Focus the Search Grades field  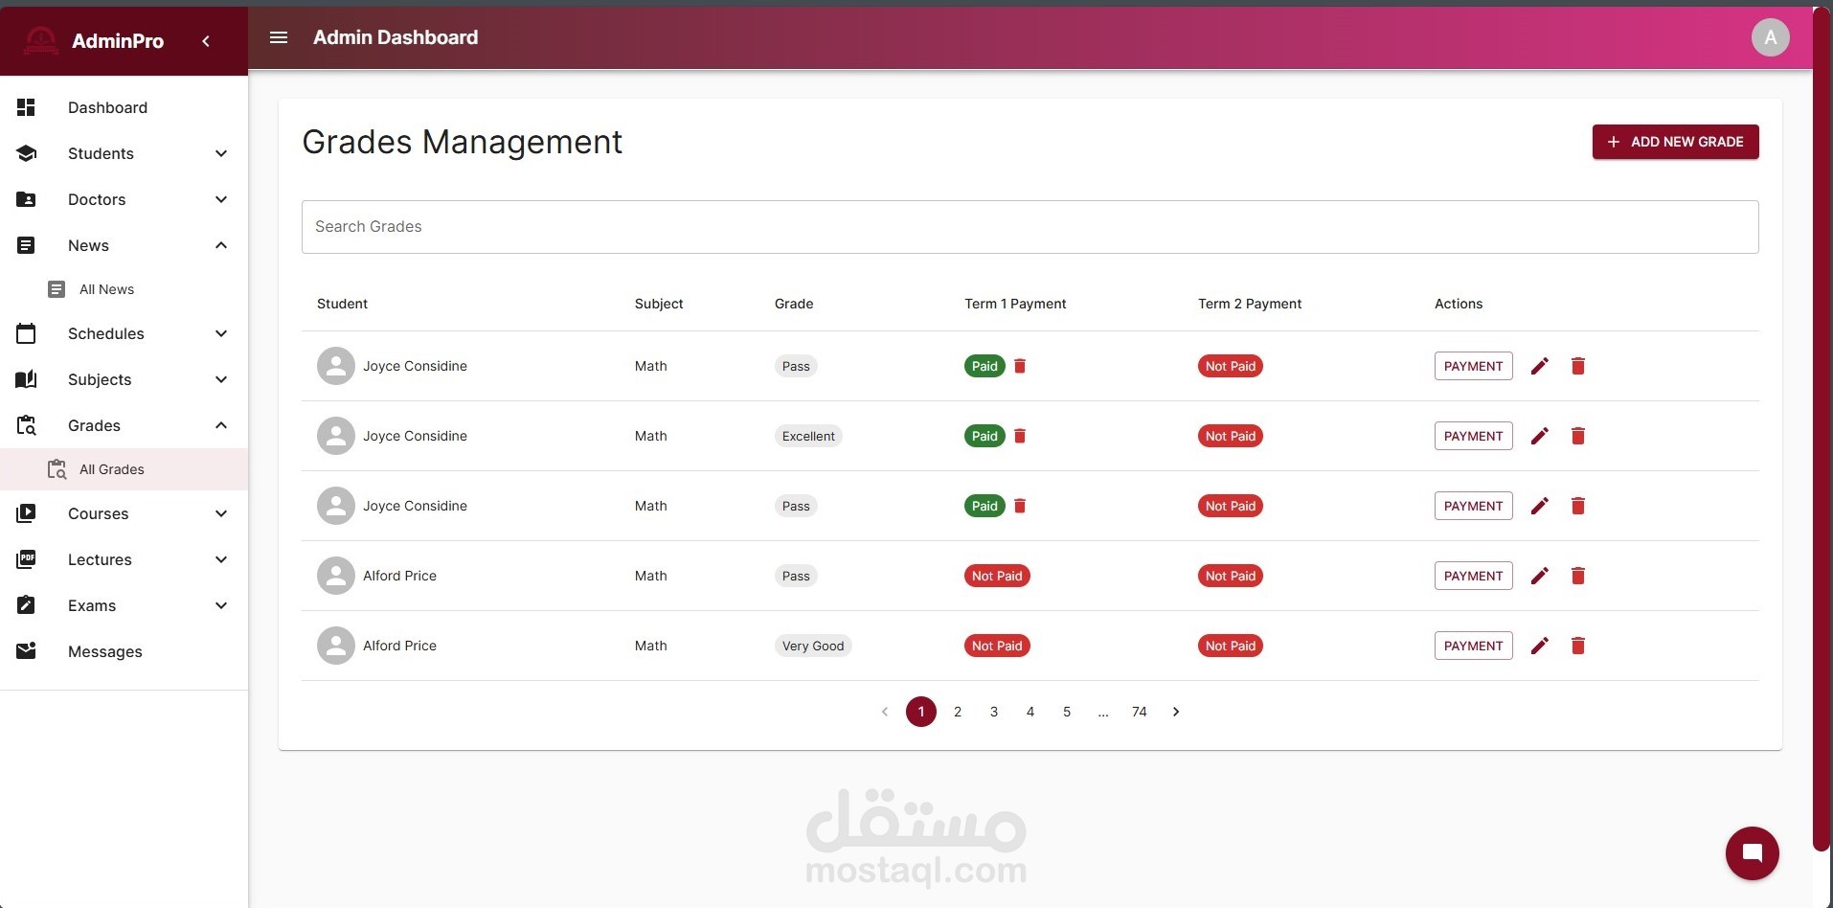[1030, 227]
